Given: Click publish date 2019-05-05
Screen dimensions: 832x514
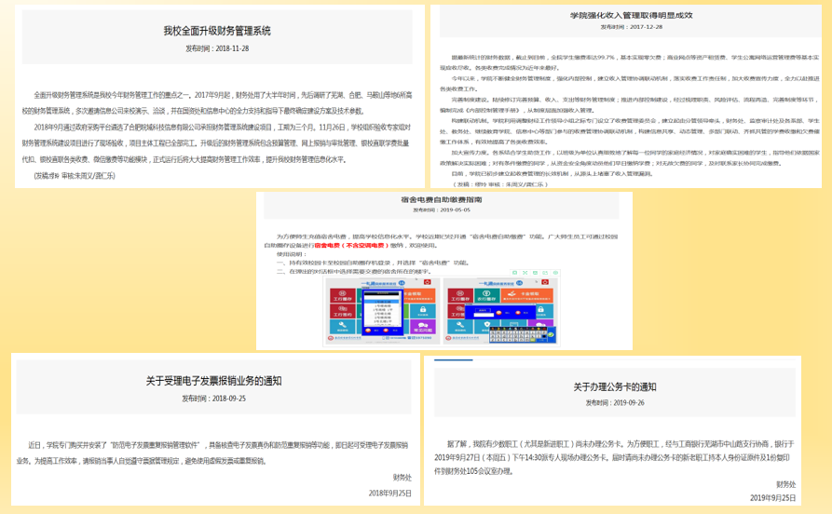Looking at the screenshot, I should [x=455, y=210].
